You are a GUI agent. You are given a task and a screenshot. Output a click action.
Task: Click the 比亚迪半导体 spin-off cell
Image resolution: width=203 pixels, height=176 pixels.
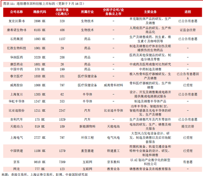click(113, 110)
